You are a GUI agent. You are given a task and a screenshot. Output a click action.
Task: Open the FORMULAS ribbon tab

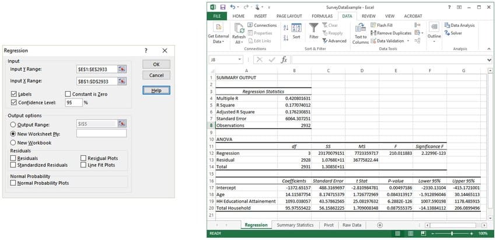(322, 16)
